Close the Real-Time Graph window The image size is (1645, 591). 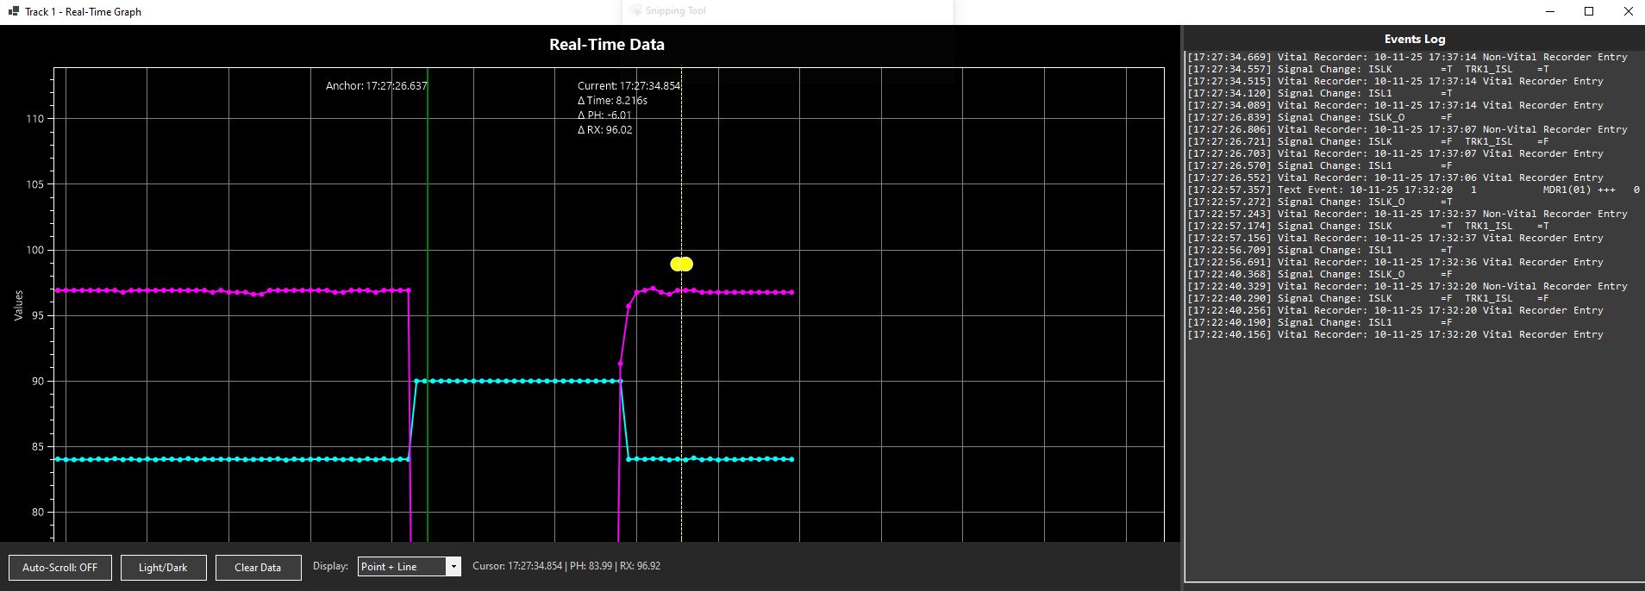(x=1628, y=12)
